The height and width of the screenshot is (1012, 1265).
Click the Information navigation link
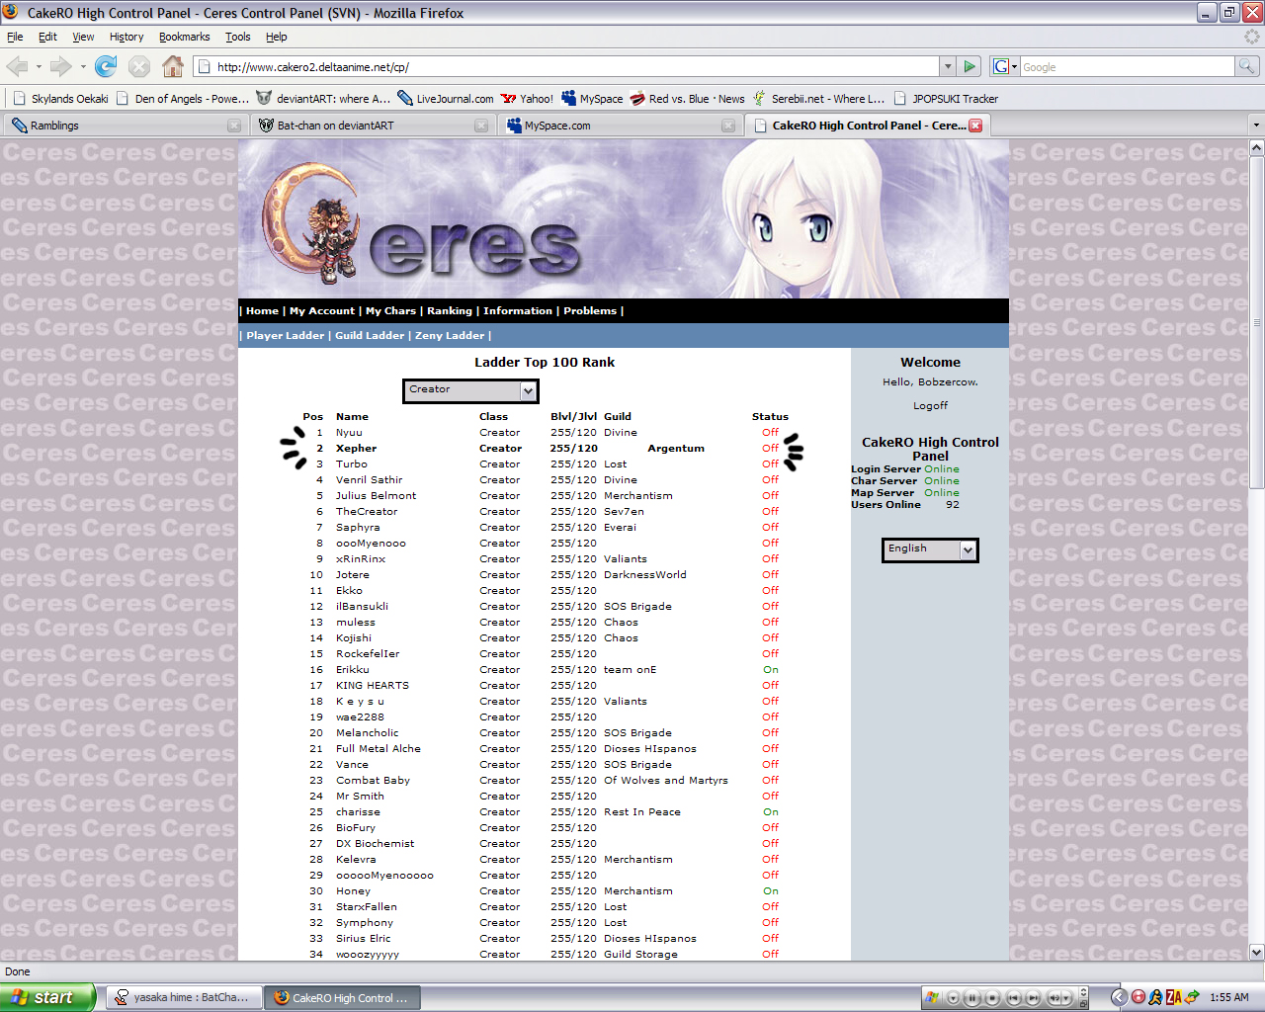pos(518,311)
